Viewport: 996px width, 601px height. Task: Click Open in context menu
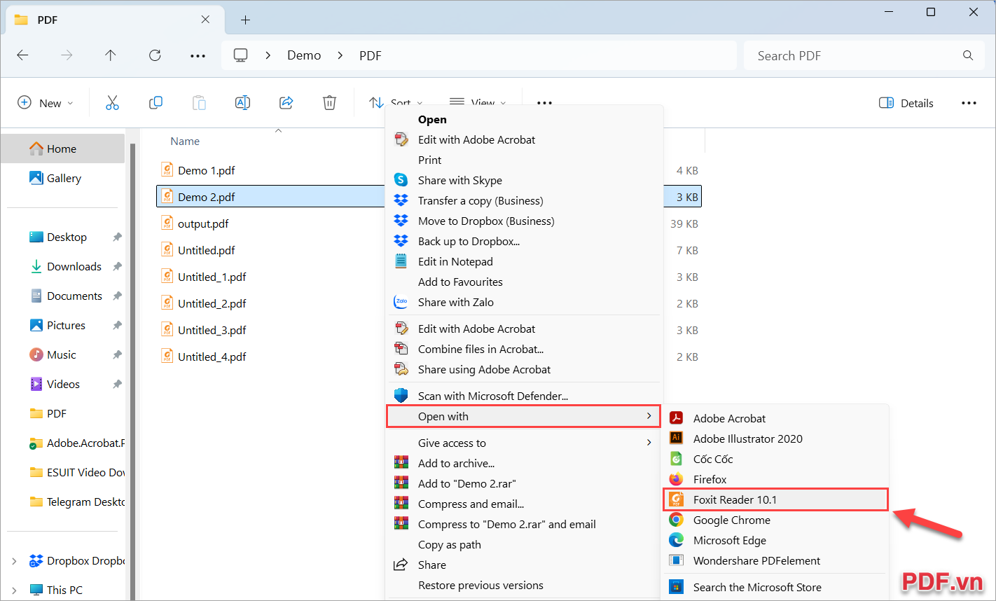coord(524,119)
